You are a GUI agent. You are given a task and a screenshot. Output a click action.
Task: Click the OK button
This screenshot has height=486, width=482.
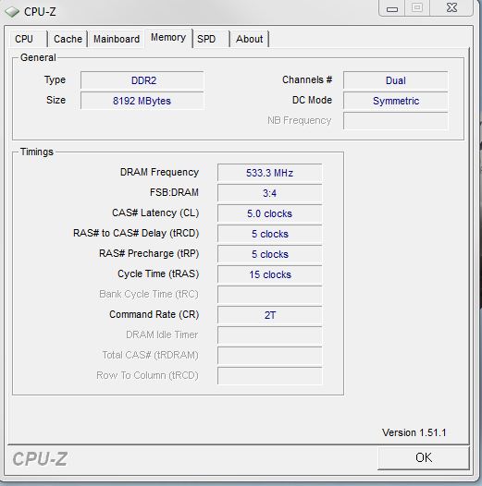(424, 457)
